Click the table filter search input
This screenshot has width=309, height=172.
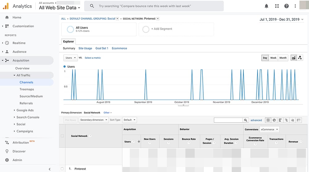click(228, 120)
